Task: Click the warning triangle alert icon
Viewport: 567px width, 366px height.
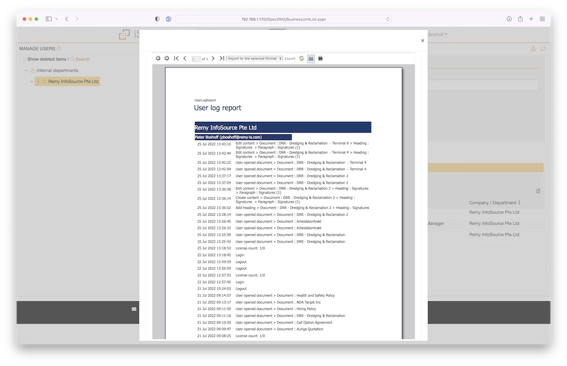Action: [x=534, y=48]
